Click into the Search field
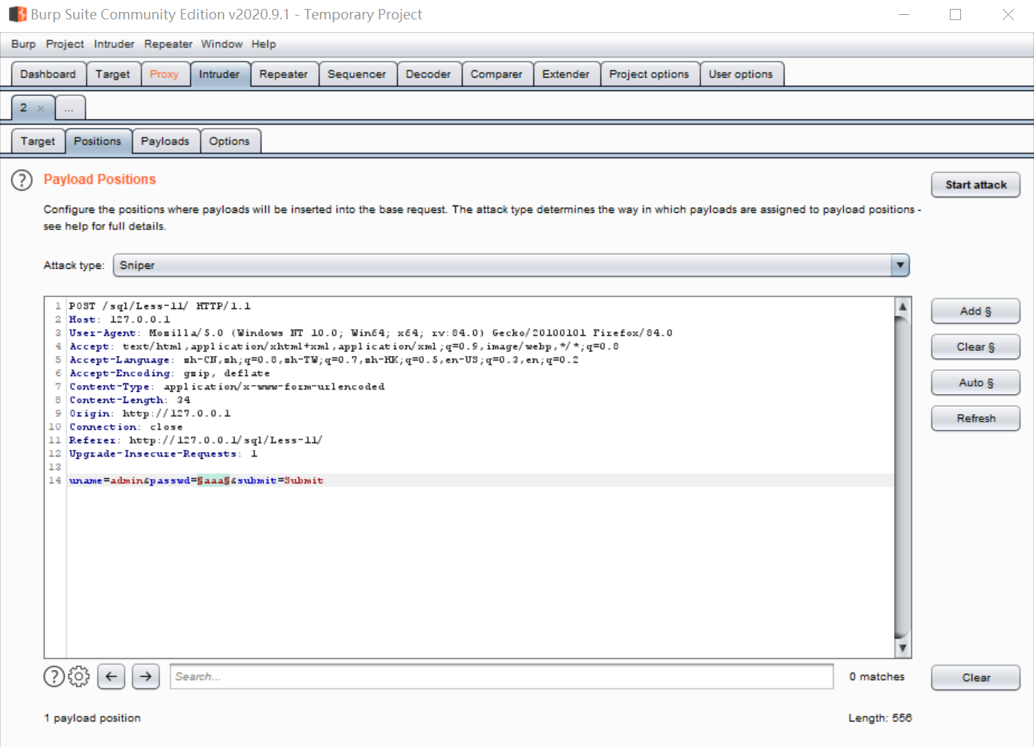 click(501, 676)
